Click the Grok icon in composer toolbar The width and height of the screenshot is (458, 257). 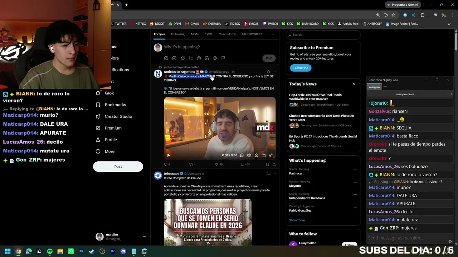tap(182, 58)
